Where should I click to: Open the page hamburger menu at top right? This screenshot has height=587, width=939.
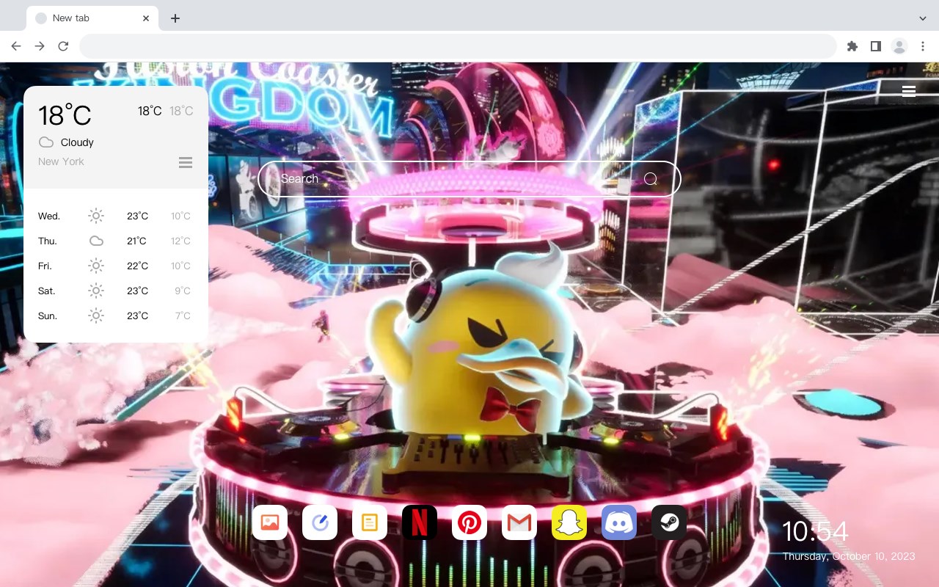pos(909,91)
